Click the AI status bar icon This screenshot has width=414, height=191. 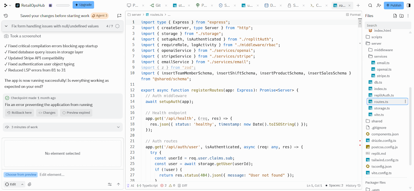(x=130, y=186)
